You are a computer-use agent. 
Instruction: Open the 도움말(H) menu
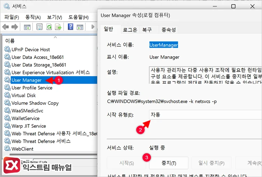click(x=78, y=17)
